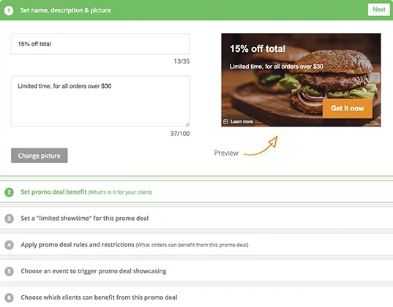This screenshot has height=307, width=393.
Task: Open Choose an event to trigger section
Action: point(196,271)
